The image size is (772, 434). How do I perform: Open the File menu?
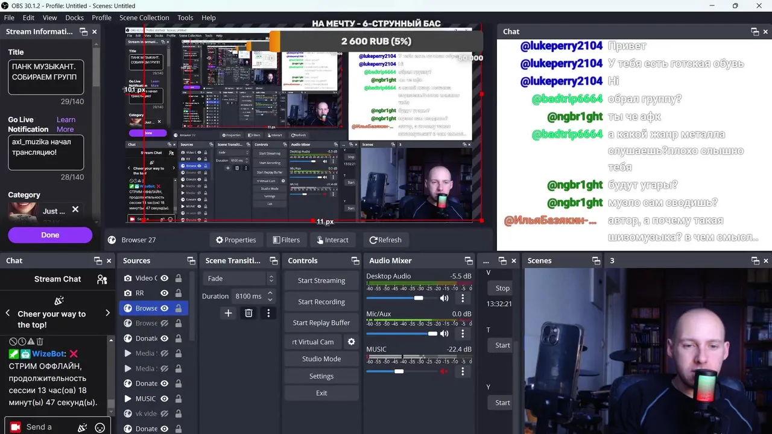[x=9, y=17]
